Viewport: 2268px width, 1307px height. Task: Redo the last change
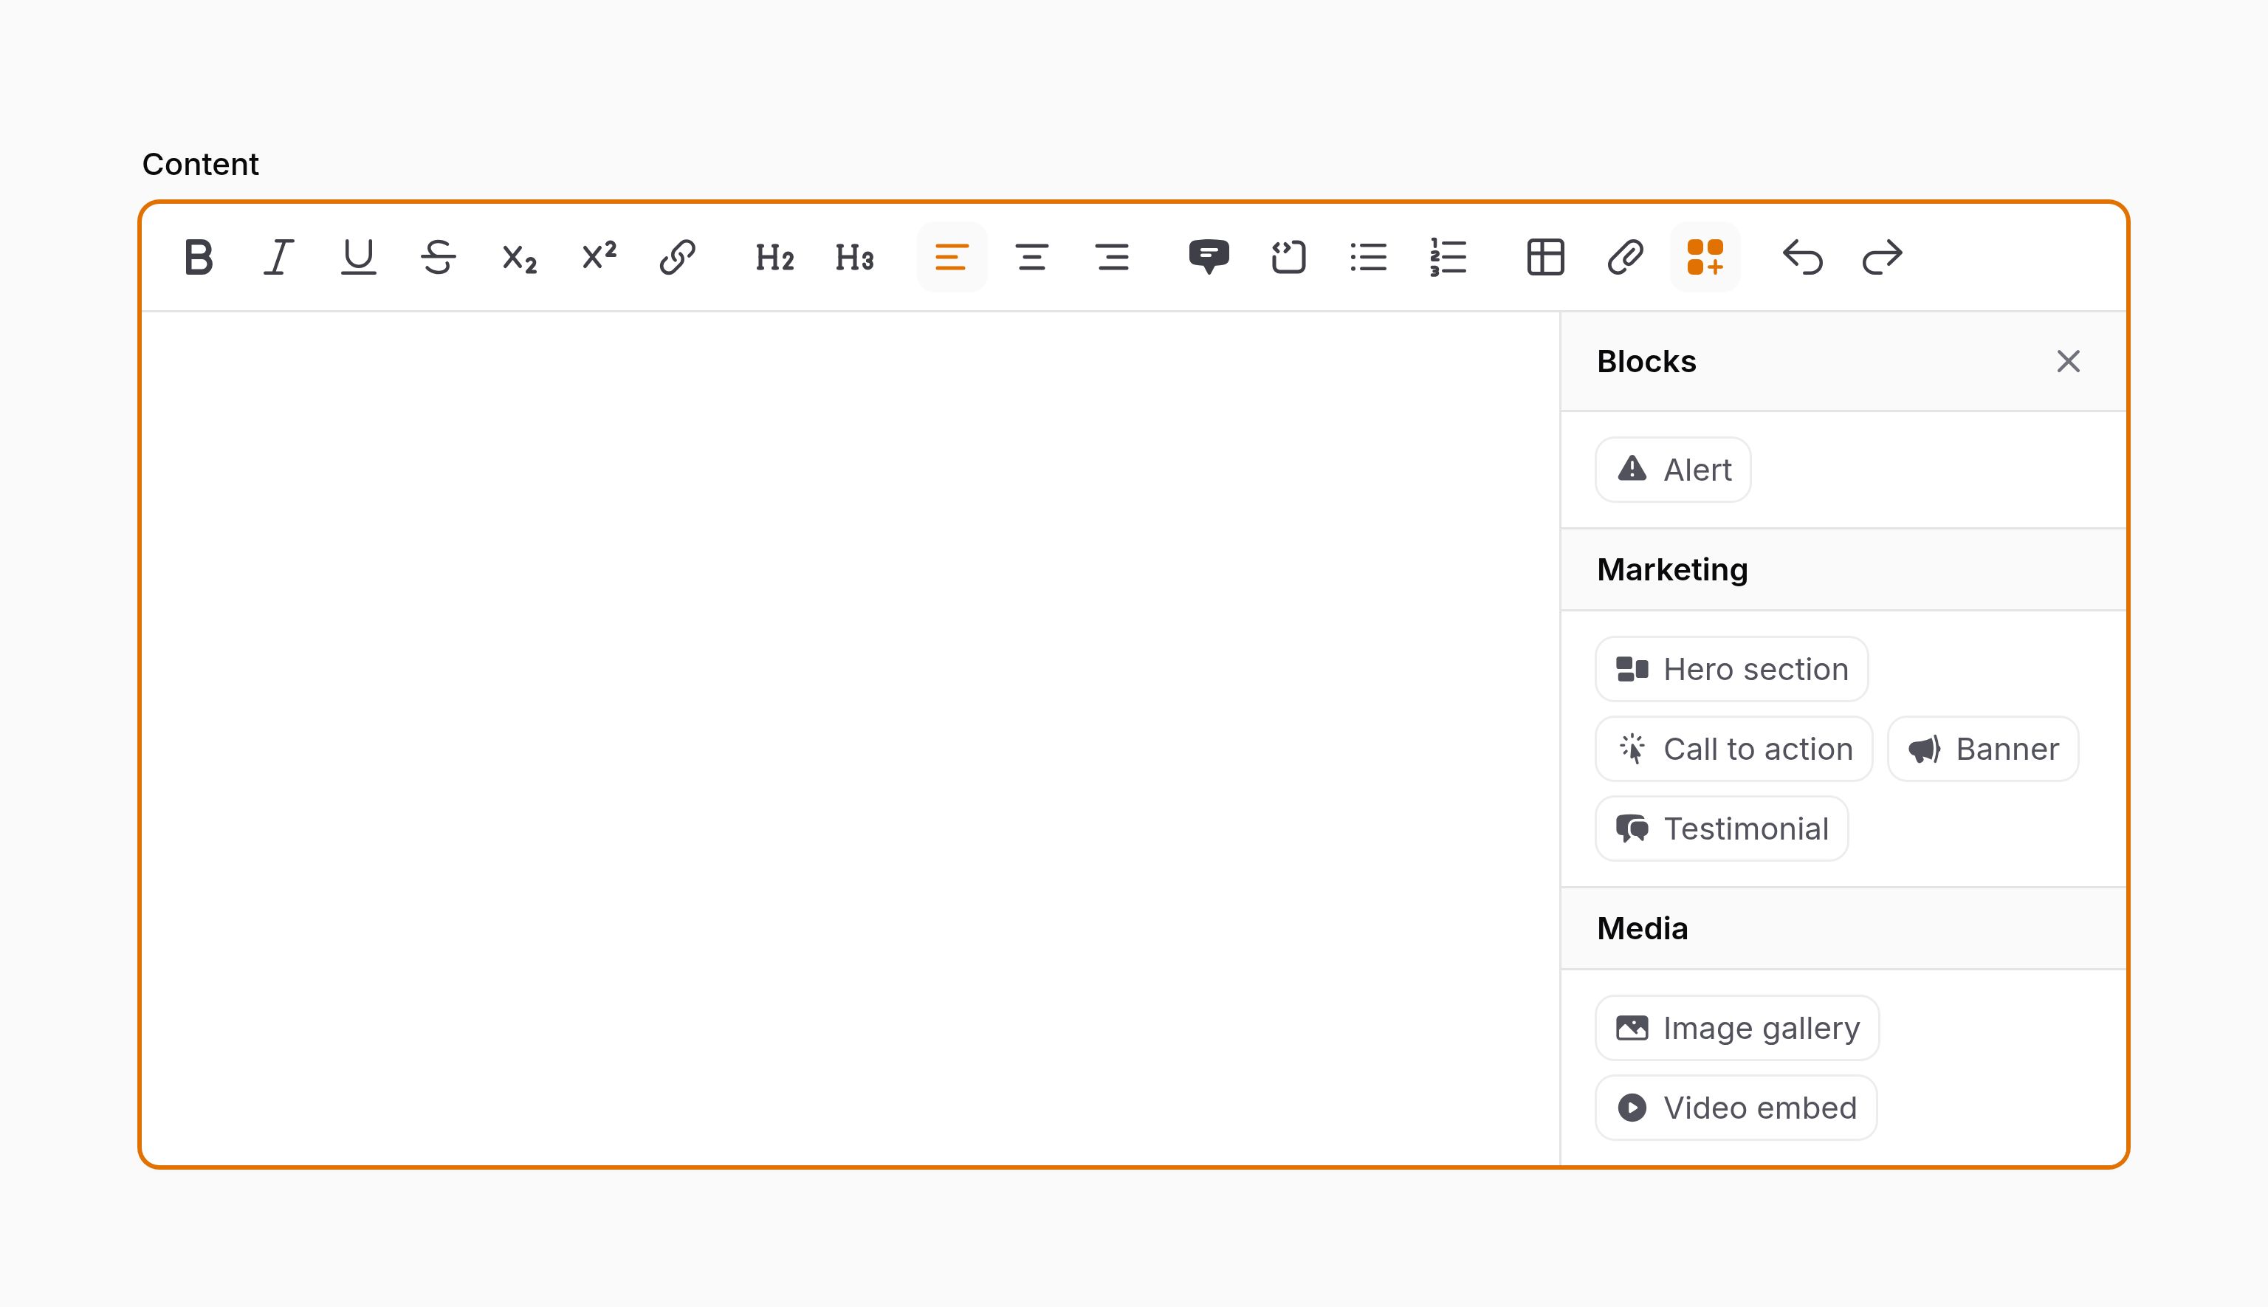(1882, 258)
